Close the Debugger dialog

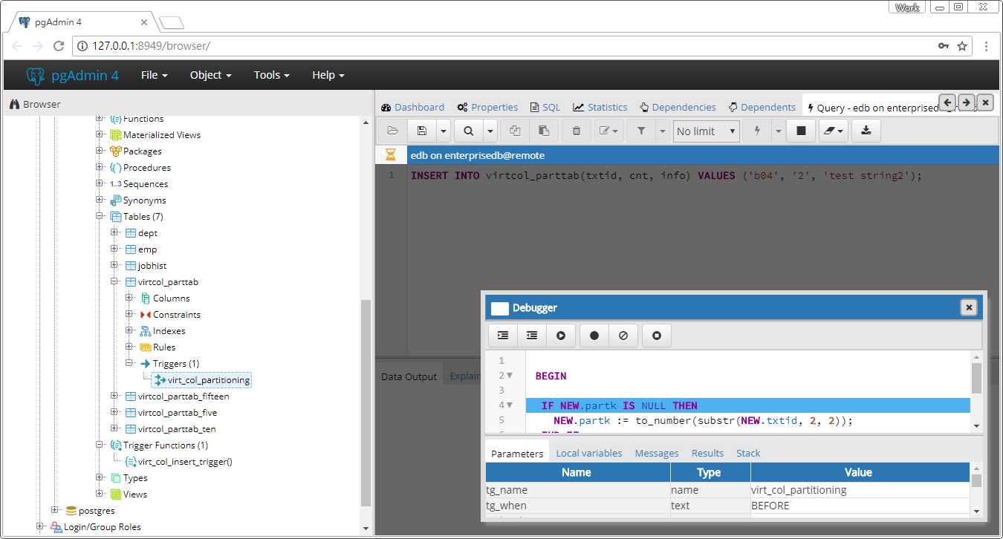[968, 307]
